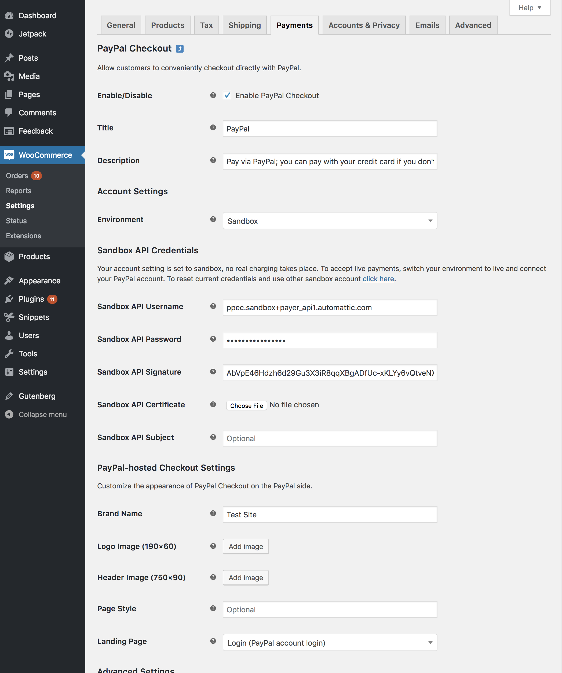The width and height of the screenshot is (562, 673).
Task: Click Add image for Logo Image
Action: point(246,546)
